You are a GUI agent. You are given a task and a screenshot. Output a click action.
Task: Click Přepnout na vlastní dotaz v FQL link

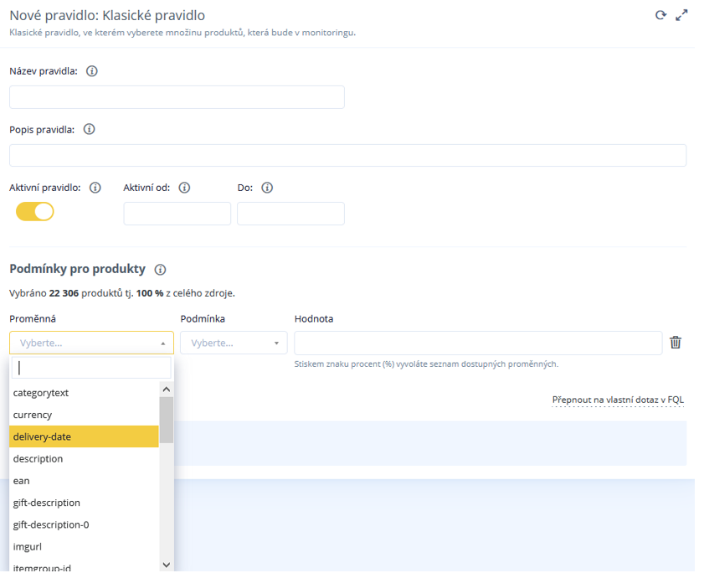pyautogui.click(x=618, y=400)
